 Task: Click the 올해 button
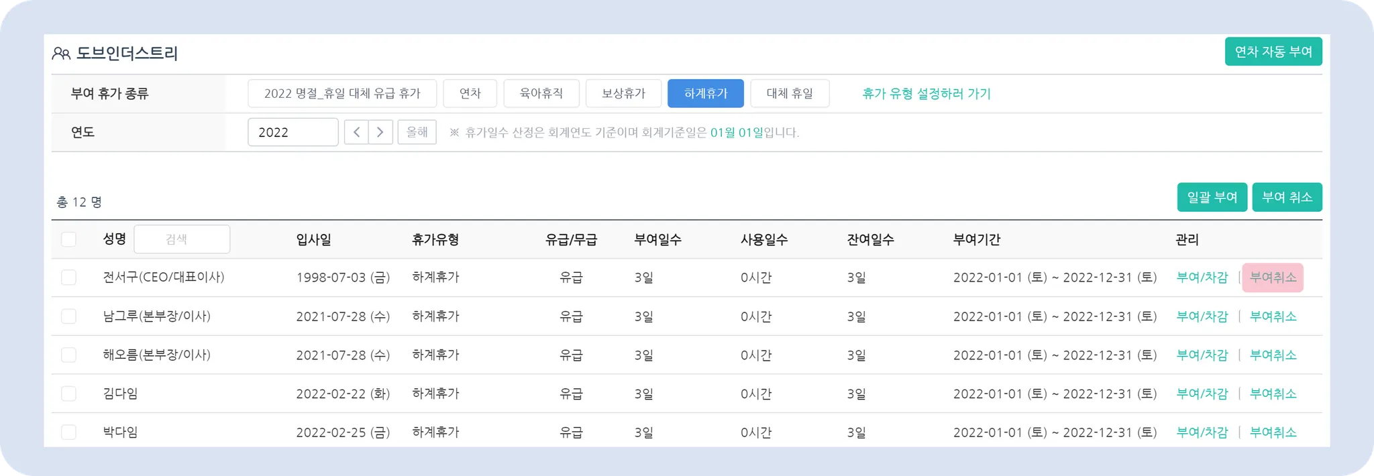pos(417,132)
